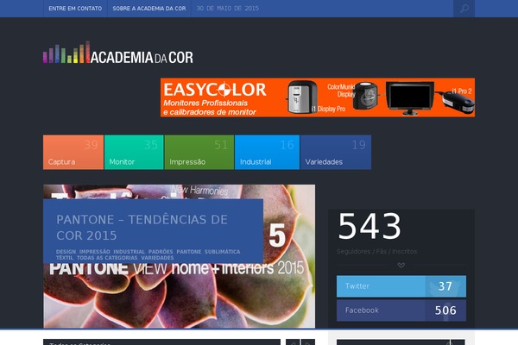Open article Pantone – Tendências de Cor 2015
Image resolution: width=518 pixels, height=345 pixels.
142,228
